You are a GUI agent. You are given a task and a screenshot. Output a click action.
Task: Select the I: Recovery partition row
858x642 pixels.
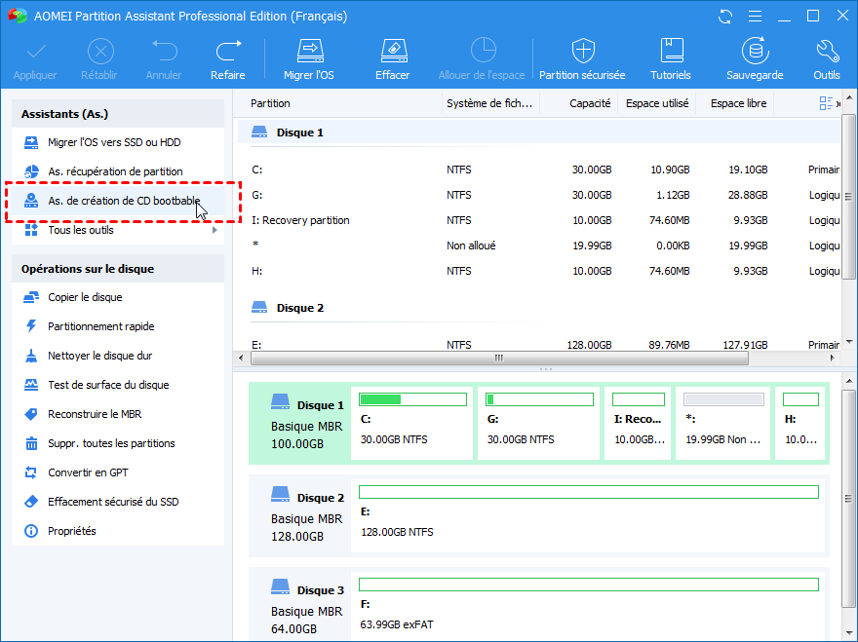301,220
